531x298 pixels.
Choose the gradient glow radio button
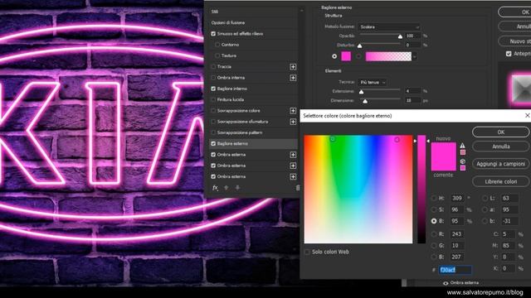(x=358, y=56)
